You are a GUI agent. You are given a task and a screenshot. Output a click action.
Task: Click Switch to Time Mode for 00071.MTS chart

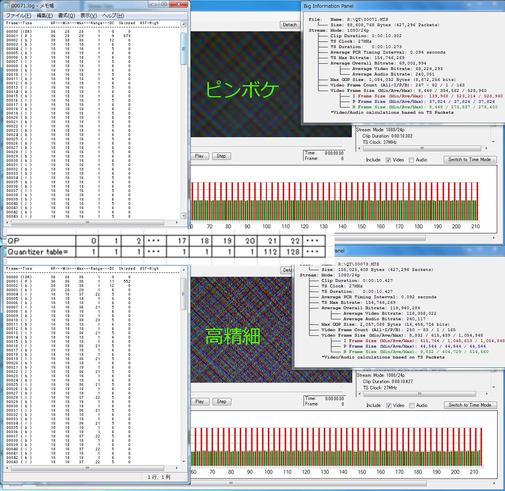click(x=469, y=159)
